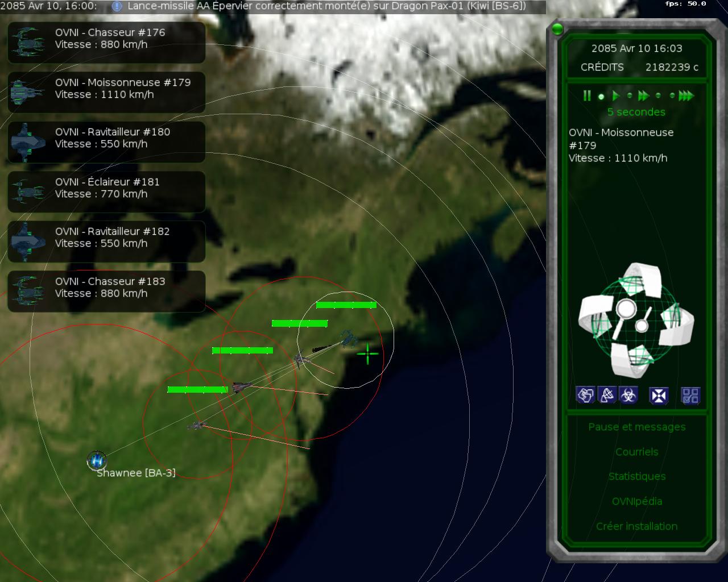Screen dimensions: 728x582
Task: Click the green crosshair marker on map
Action: coord(368,354)
